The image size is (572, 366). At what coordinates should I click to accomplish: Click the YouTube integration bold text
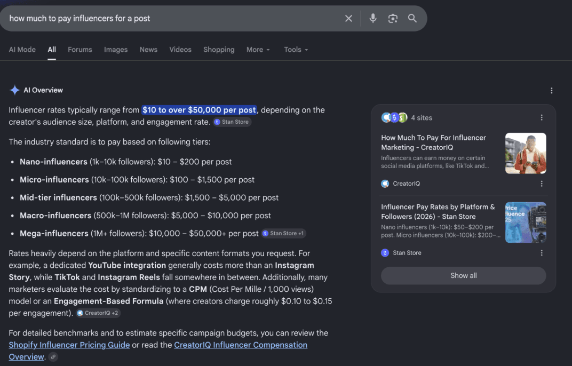point(127,265)
